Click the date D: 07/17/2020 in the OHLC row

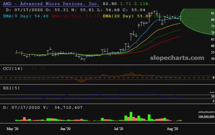tap(24, 10)
